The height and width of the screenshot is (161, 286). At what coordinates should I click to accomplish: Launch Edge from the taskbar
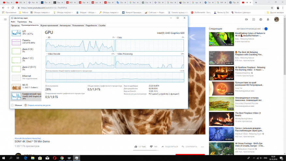25,158
